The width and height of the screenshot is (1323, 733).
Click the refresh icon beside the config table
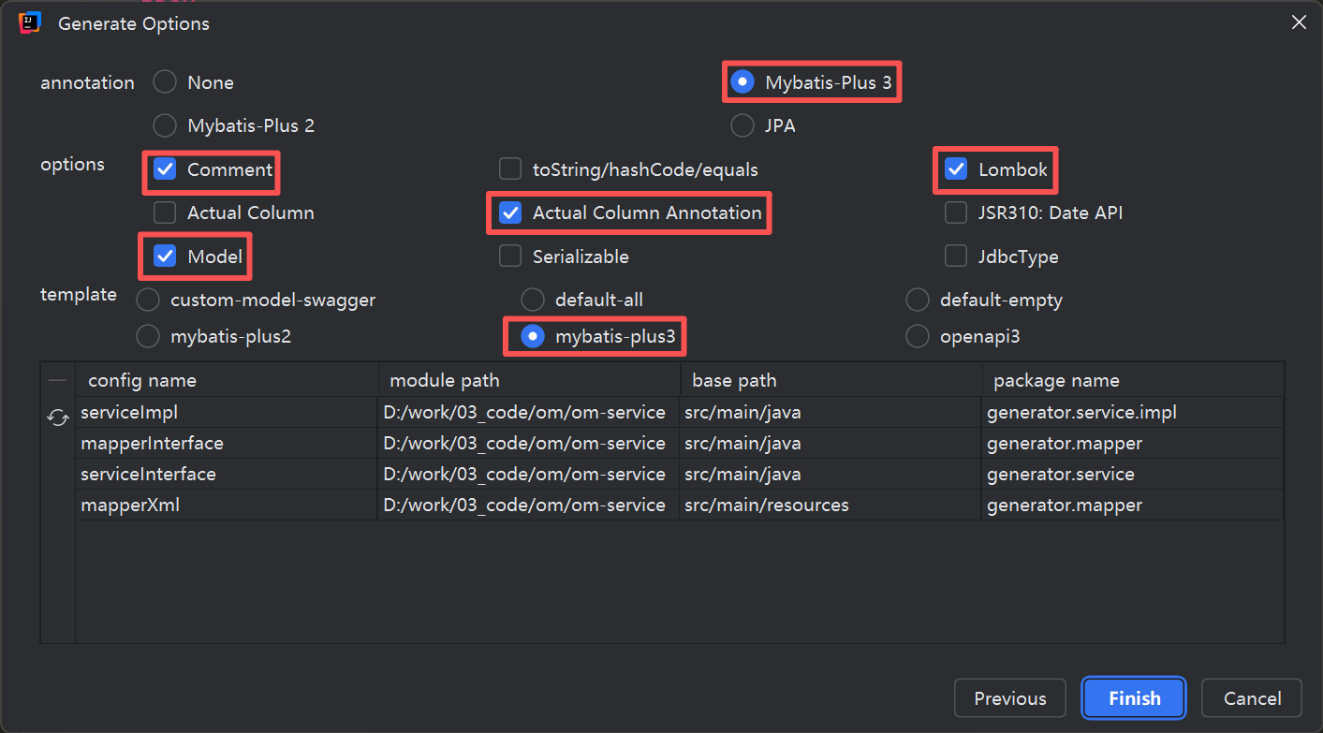click(x=58, y=418)
